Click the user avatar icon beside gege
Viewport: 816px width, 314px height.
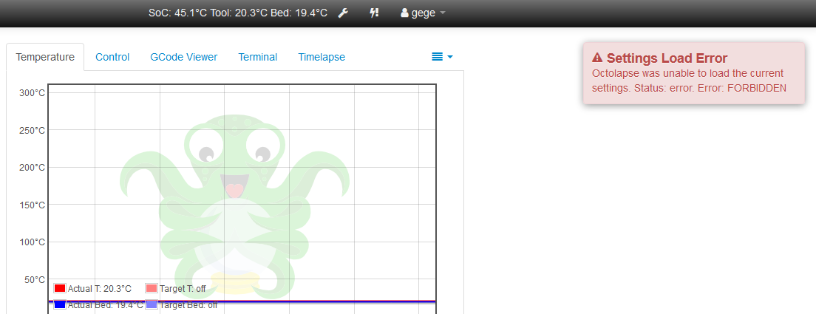[x=404, y=13]
